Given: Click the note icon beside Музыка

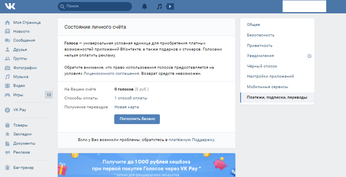Looking at the screenshot, I should pyautogui.click(x=7, y=77).
